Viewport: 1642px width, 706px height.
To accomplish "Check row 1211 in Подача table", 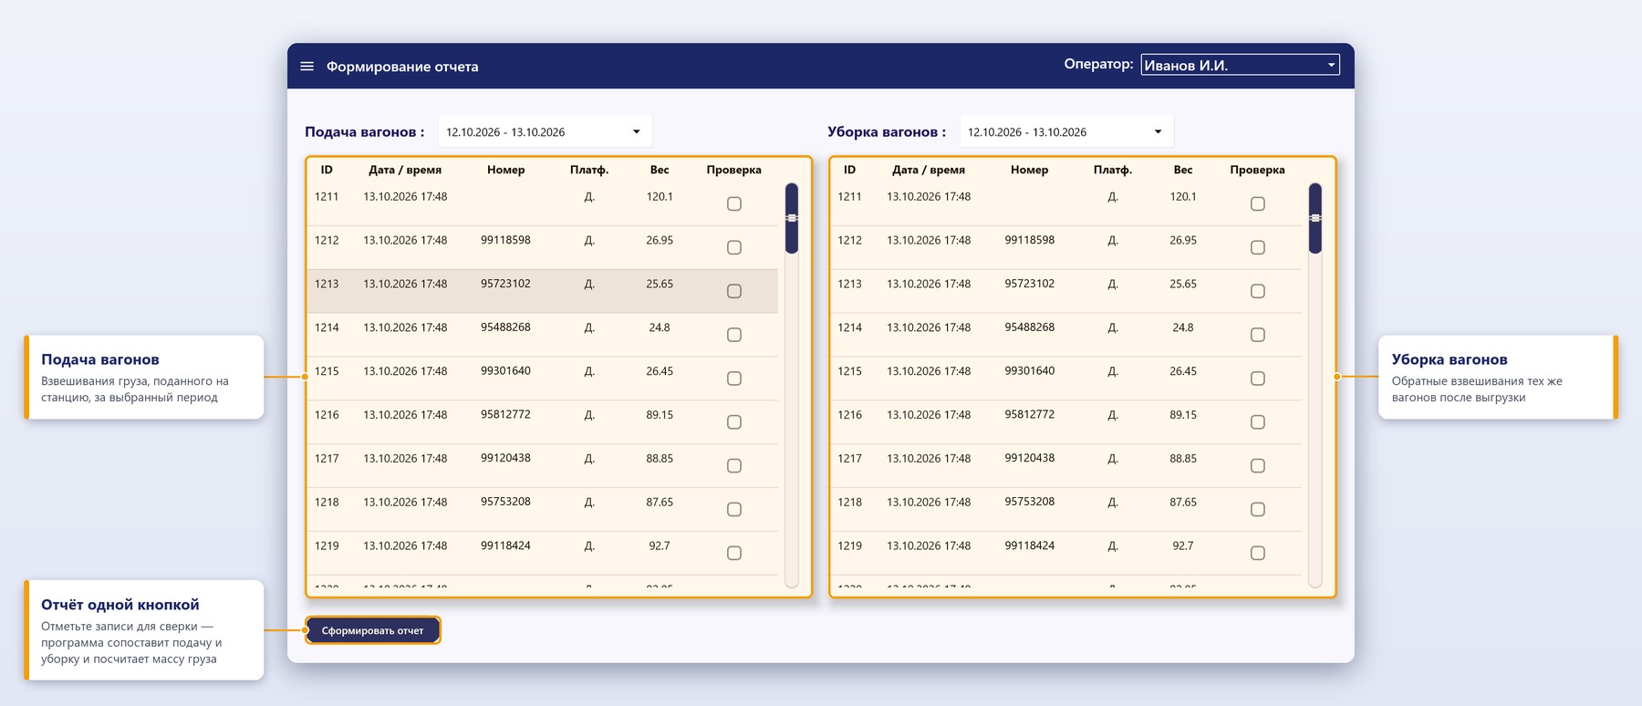I will [734, 203].
